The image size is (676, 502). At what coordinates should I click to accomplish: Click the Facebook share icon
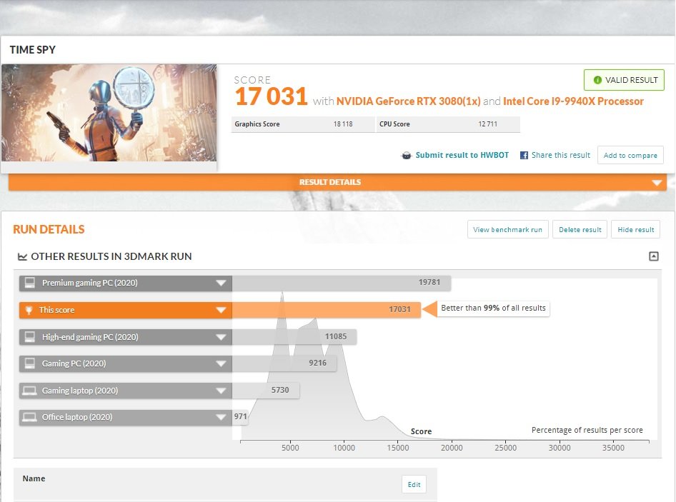point(524,155)
